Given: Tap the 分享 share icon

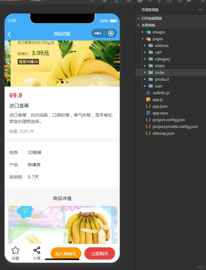Looking at the screenshot, I should click(x=37, y=250).
